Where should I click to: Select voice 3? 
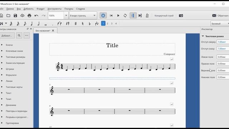tap(112, 24)
